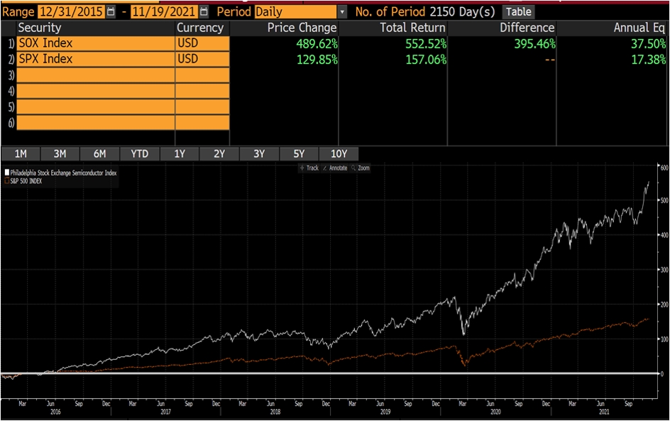Click the Total Return column header
The image size is (670, 421).
click(x=413, y=28)
